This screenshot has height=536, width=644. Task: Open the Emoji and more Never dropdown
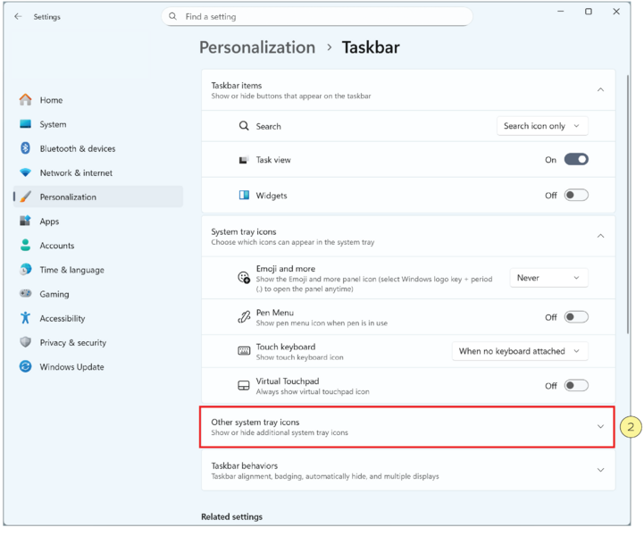coord(548,278)
